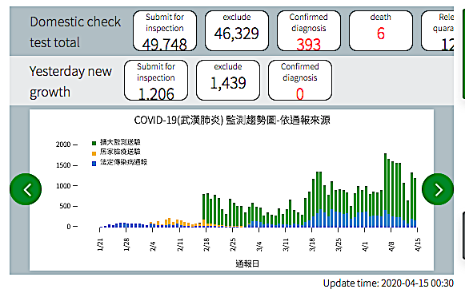Click the 500 y-axis label
Image resolution: width=465 pixels, height=293 pixels.
(65, 206)
